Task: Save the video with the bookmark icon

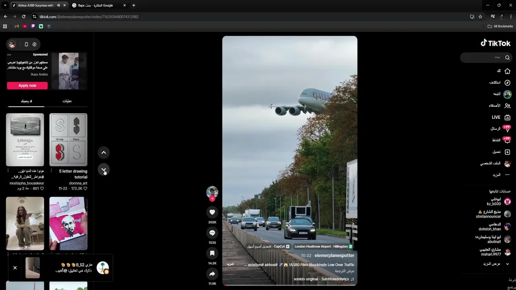Action: (212, 253)
